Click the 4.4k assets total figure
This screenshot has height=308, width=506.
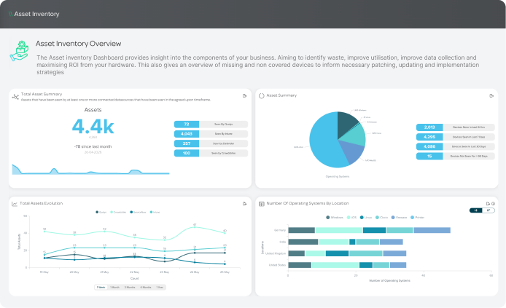tap(93, 126)
